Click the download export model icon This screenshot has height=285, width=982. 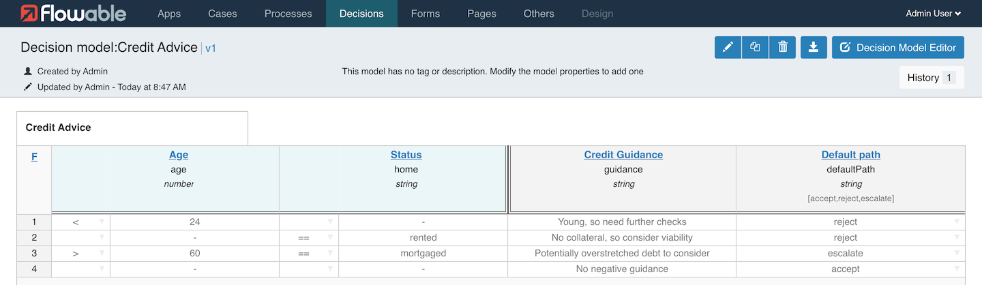pyautogui.click(x=813, y=48)
